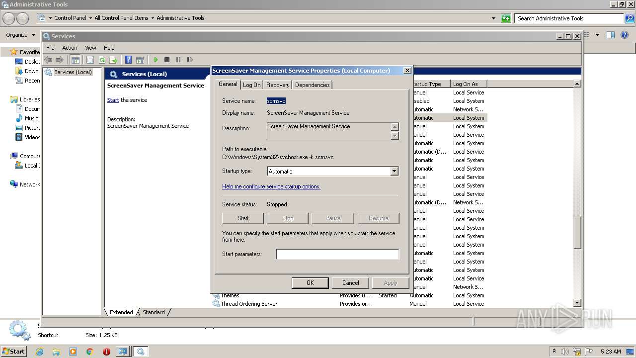The height and width of the screenshot is (358, 636).
Task: Switch to the Dependencies tab
Action: (x=312, y=85)
